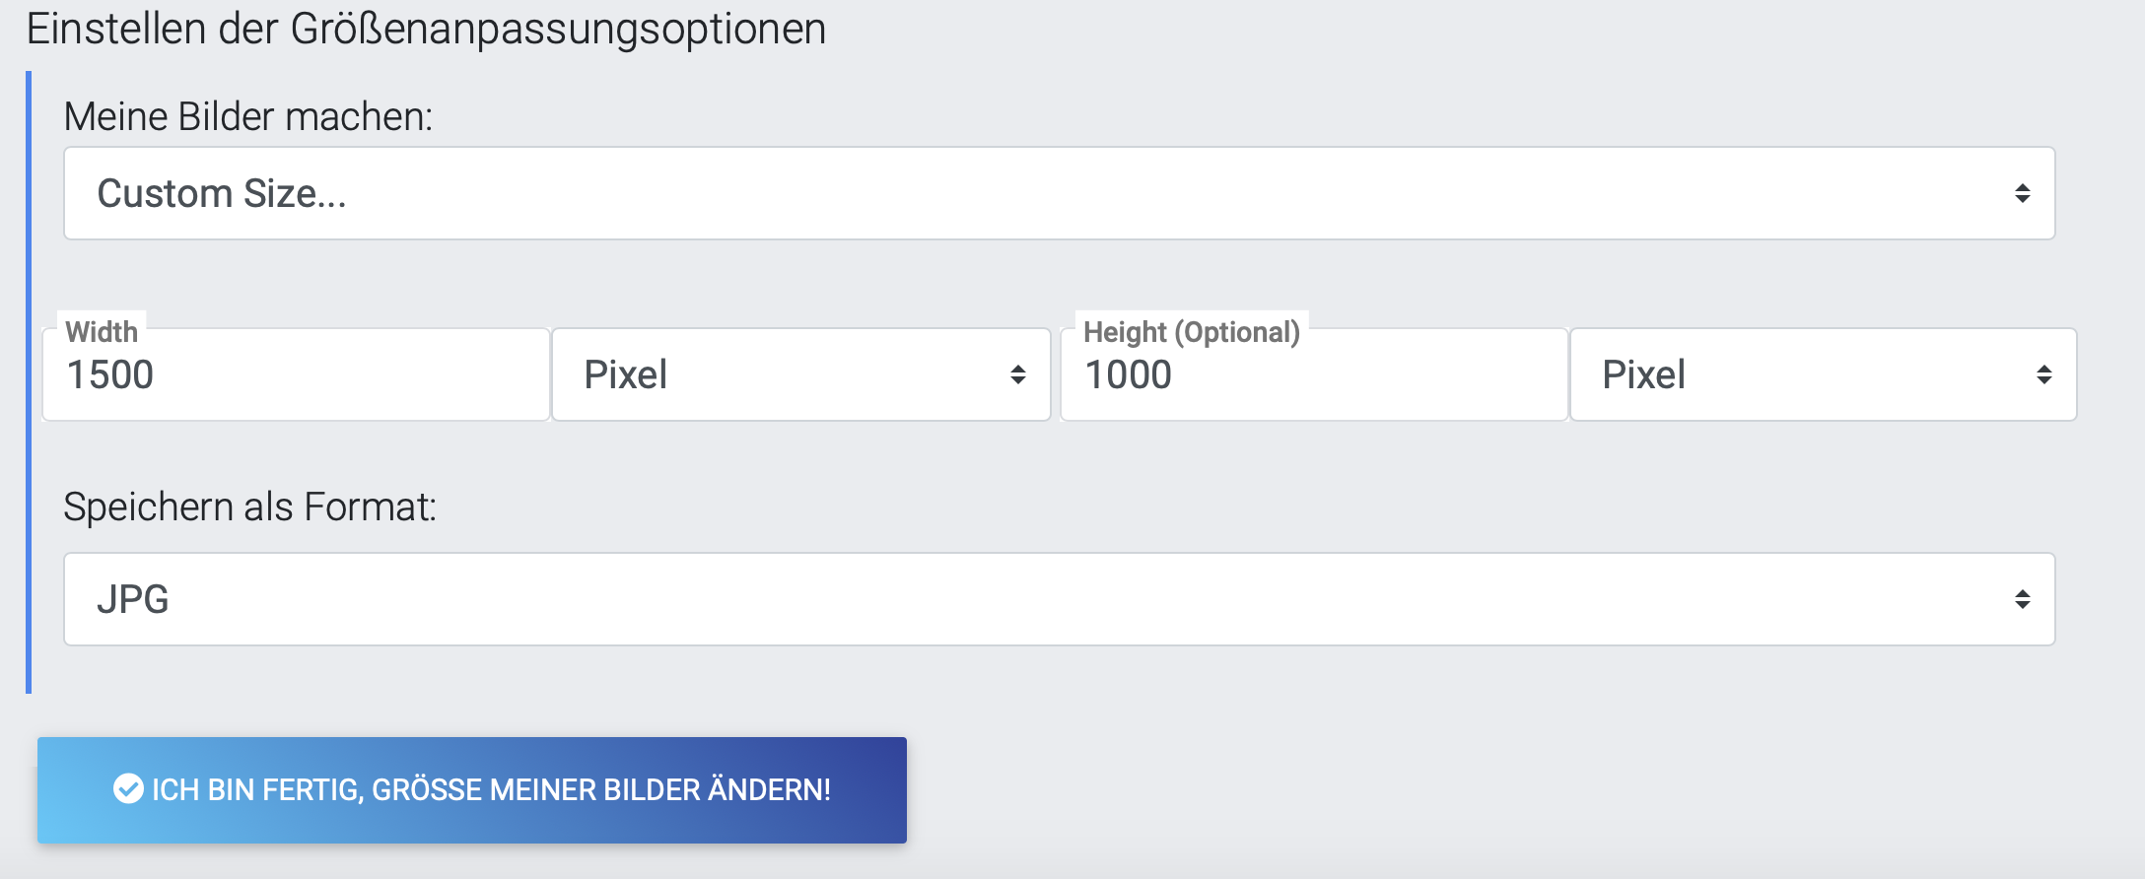Viewport: 2145px width, 879px height.
Task: Click the checkmark icon on the resize button
Action: 128,789
